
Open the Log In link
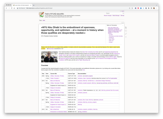122,11
